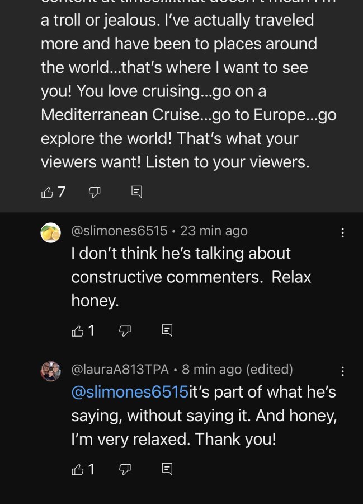Like the reply by @slimones6515
Viewport: 363px width, 504px height.
pos(78,331)
